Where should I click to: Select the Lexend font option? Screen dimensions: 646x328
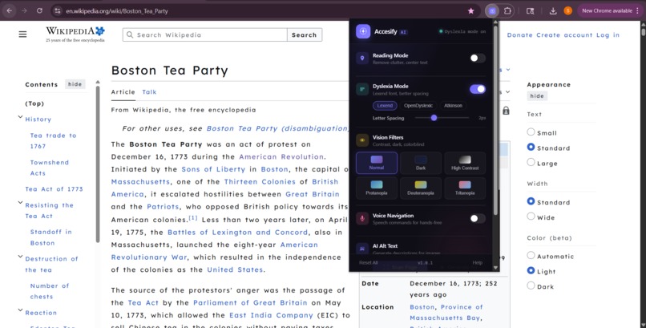point(385,106)
